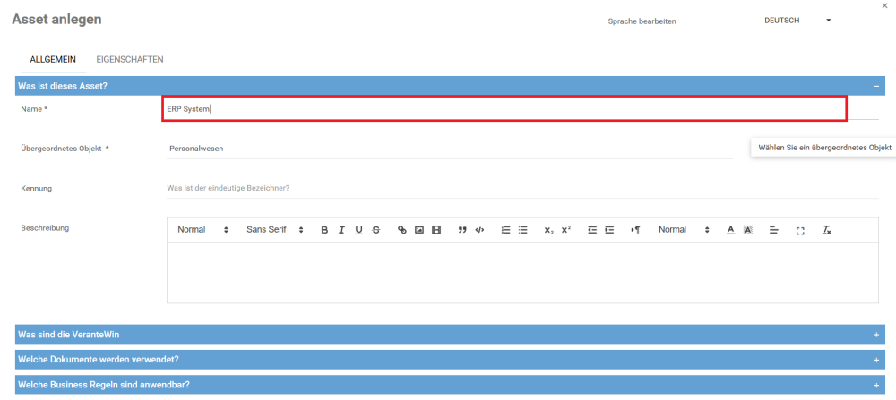Screen dimensions: 896x400
Task: Toggle fullscreen mode of the editor
Action: tap(800, 230)
